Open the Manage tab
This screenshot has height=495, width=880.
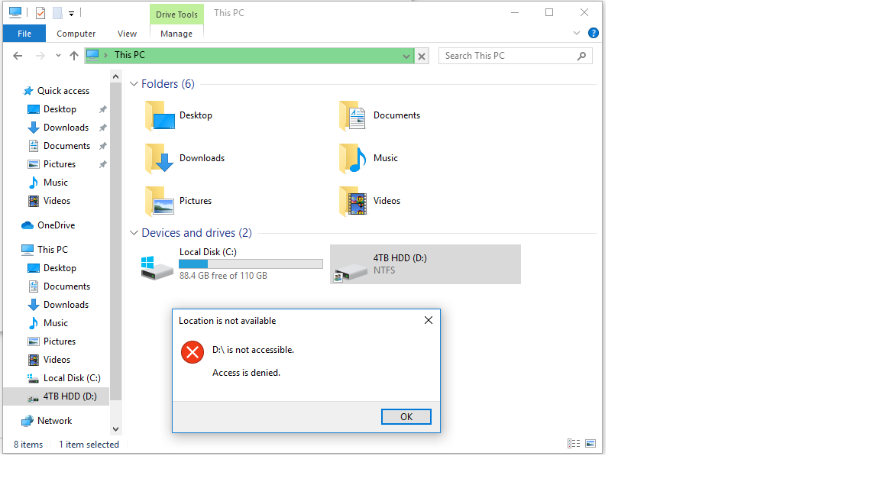click(176, 34)
